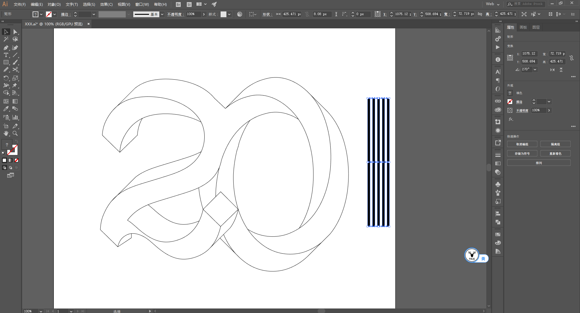Flip selection vertically in Properties panel
Image resolution: width=580 pixels, height=313 pixels.
tap(561, 70)
